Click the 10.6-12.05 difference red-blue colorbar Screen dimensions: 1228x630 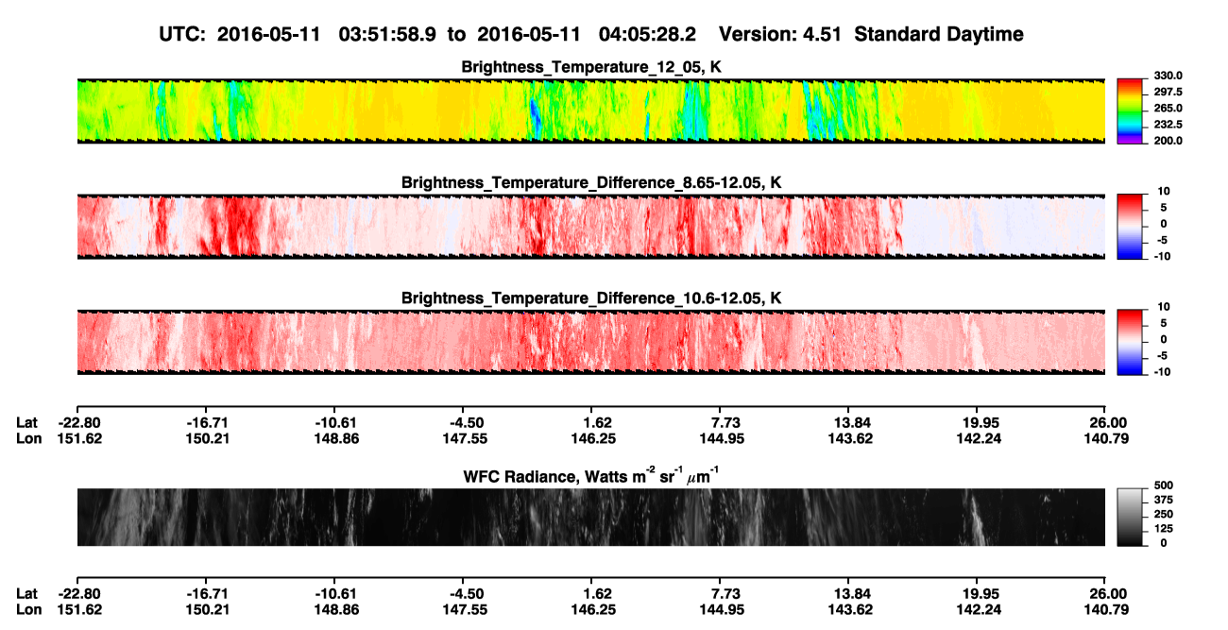(1130, 341)
